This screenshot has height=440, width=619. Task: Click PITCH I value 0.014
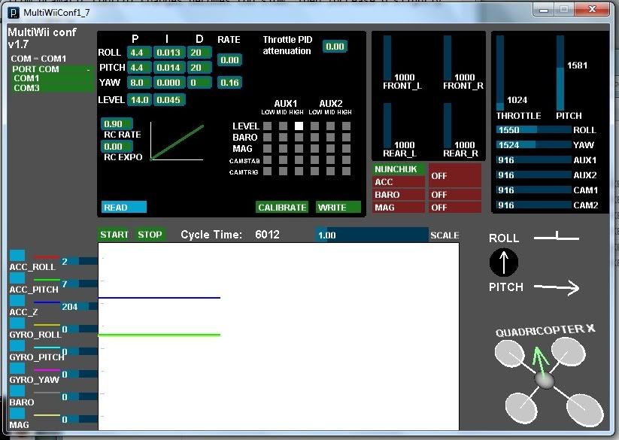169,68
